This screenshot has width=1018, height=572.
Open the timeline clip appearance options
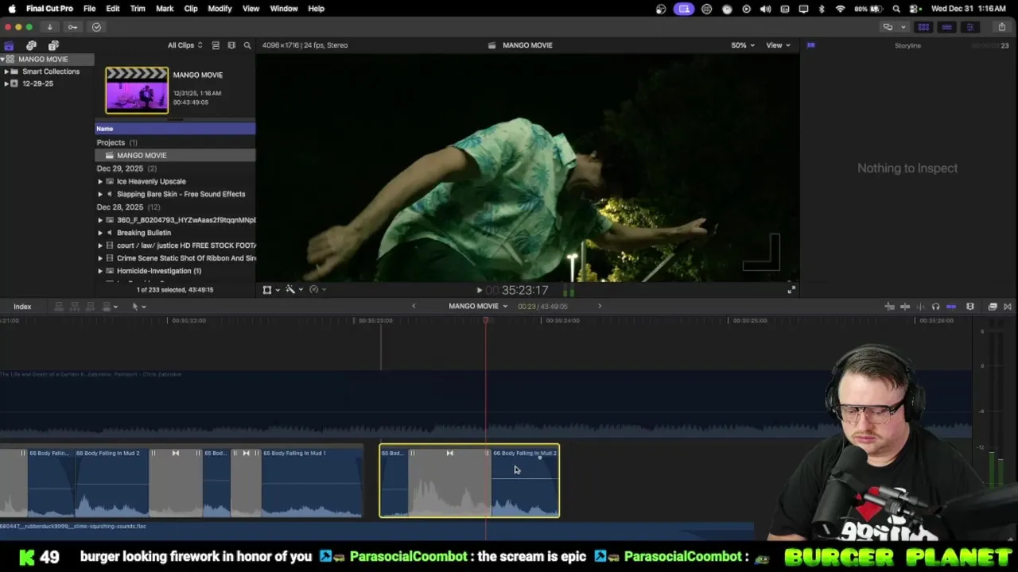point(970,307)
